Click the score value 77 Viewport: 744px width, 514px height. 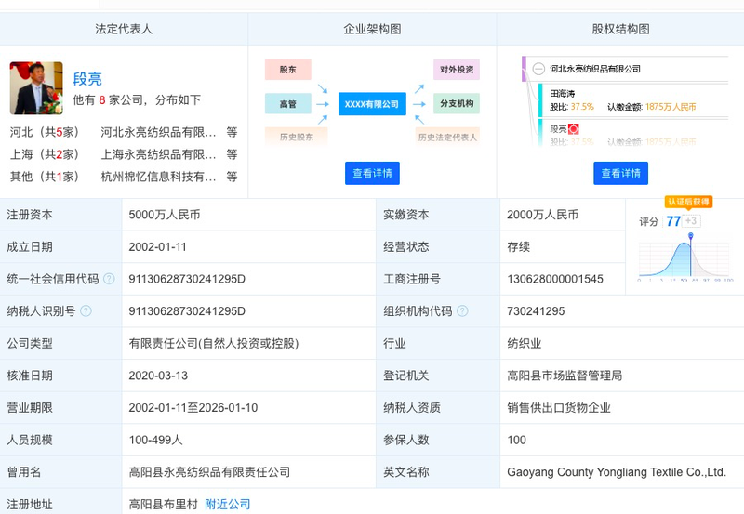click(673, 221)
